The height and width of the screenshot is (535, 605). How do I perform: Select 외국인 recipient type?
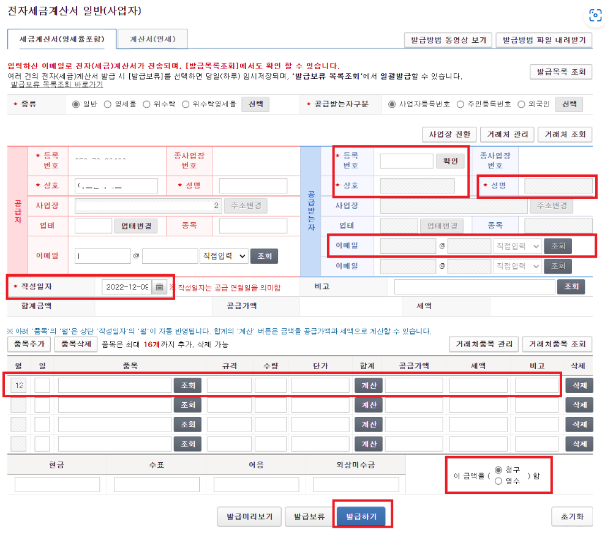(521, 104)
